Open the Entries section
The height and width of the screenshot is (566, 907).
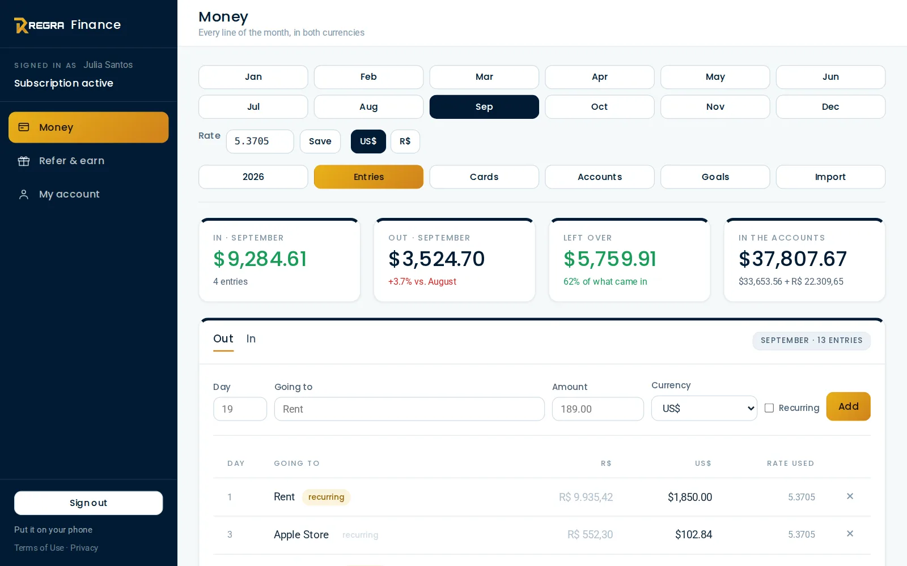(368, 177)
